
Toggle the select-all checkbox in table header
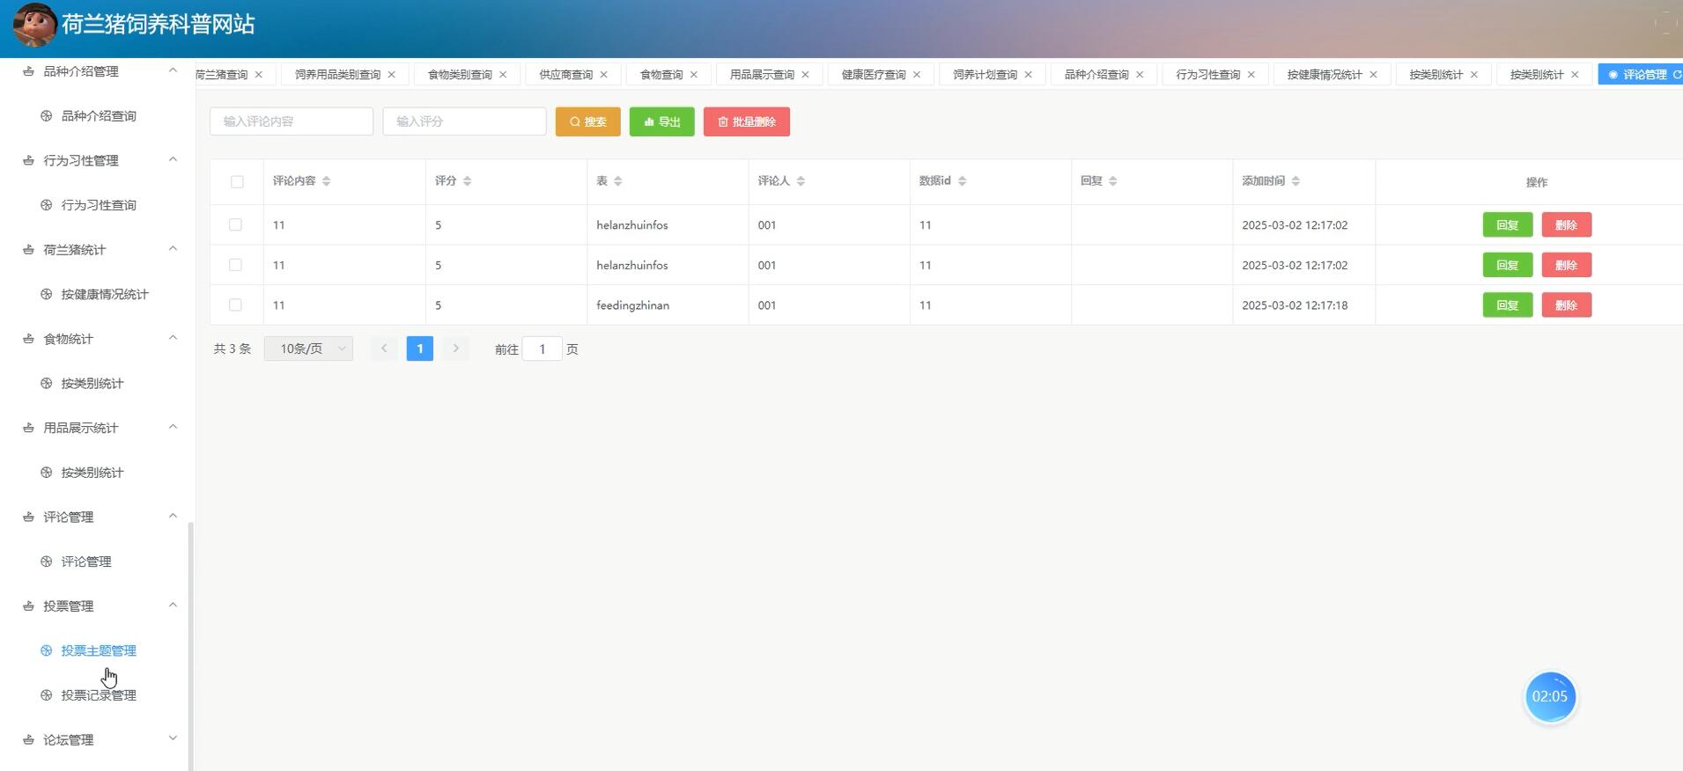[237, 181]
